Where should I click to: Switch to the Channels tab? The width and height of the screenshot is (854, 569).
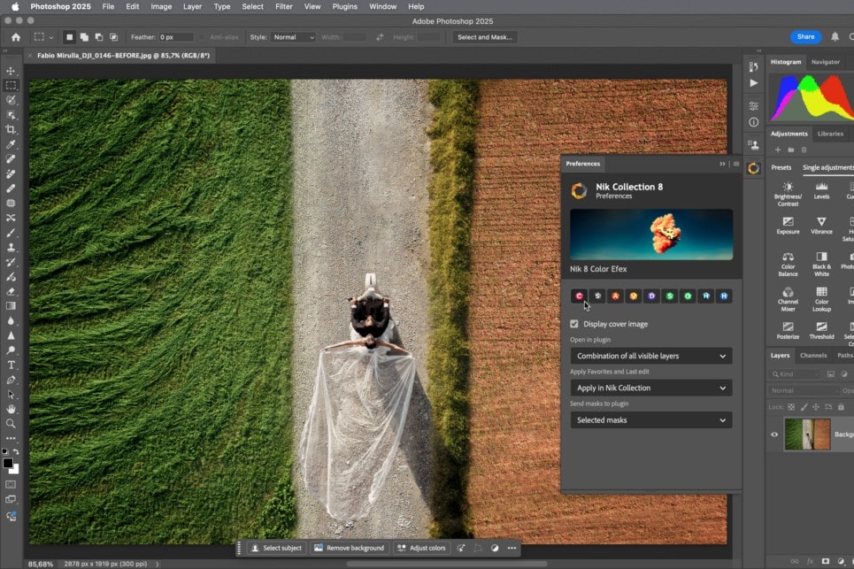[812, 355]
